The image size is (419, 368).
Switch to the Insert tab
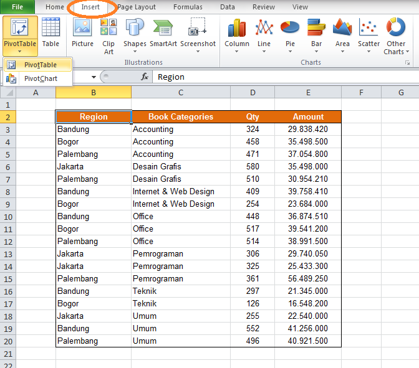tap(90, 7)
